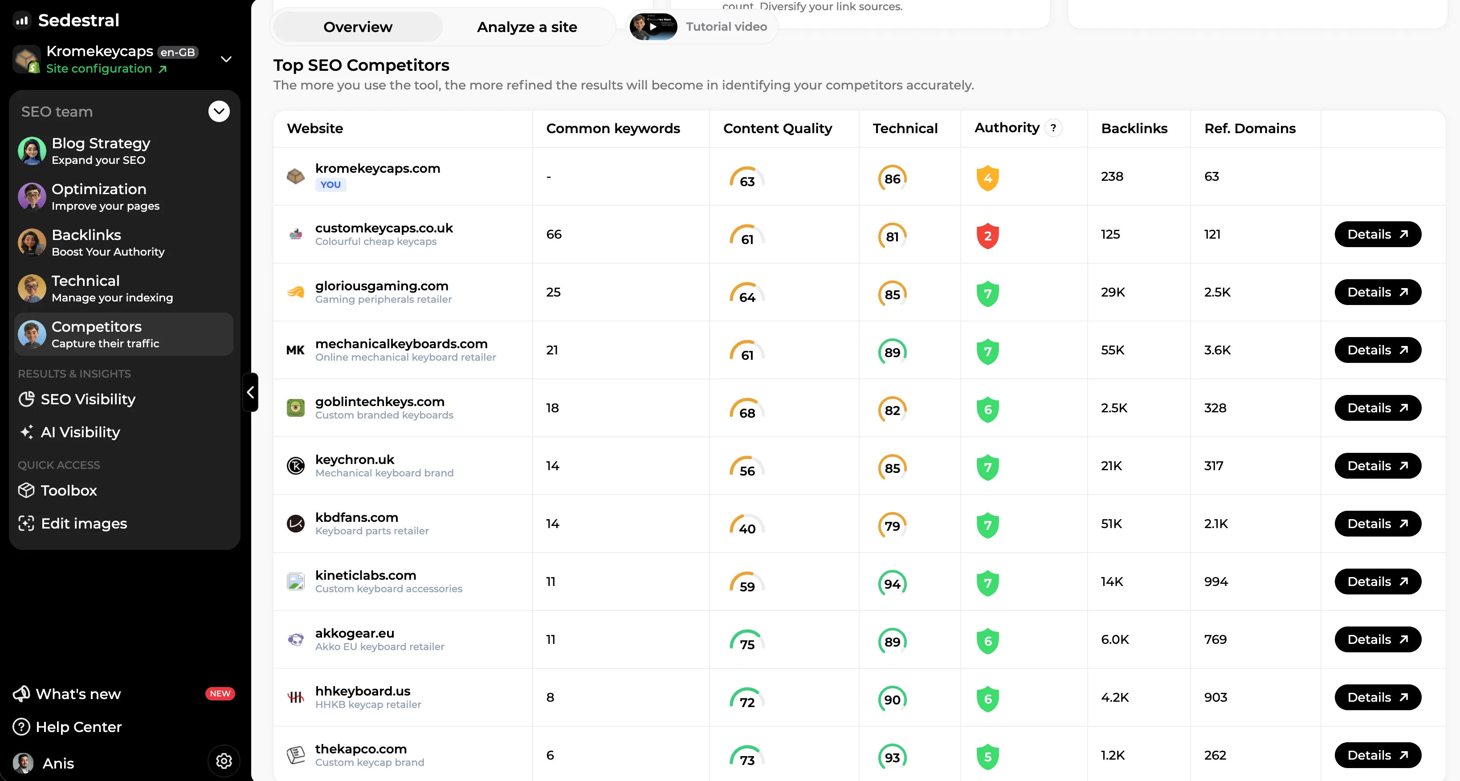Open Details for thekapco.com
The width and height of the screenshot is (1460, 781).
point(1378,756)
